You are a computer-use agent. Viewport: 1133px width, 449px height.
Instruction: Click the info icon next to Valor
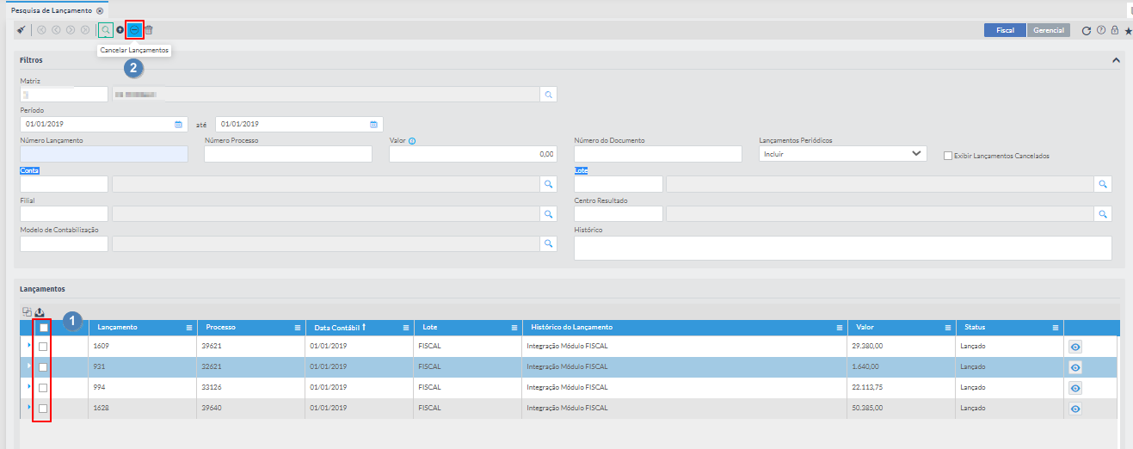tap(412, 140)
